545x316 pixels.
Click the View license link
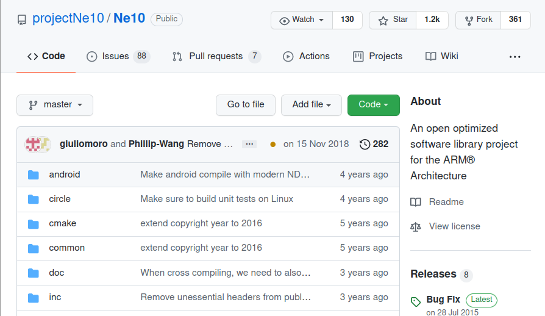[x=445, y=226]
